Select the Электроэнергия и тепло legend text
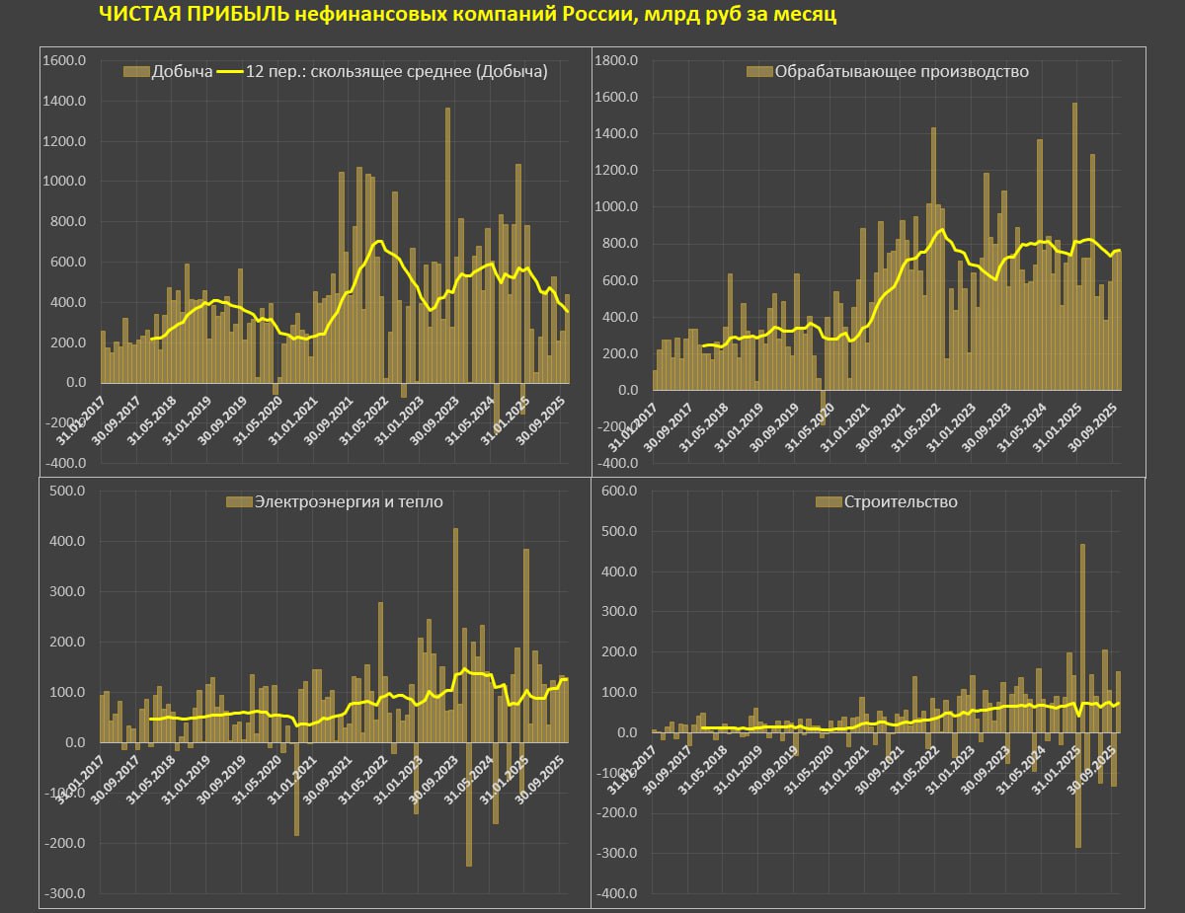This screenshot has width=1185, height=913. (349, 502)
